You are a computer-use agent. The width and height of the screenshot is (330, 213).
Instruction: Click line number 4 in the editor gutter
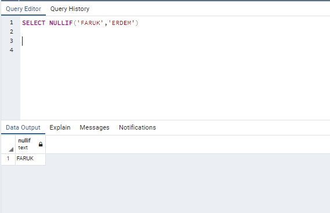click(12, 50)
